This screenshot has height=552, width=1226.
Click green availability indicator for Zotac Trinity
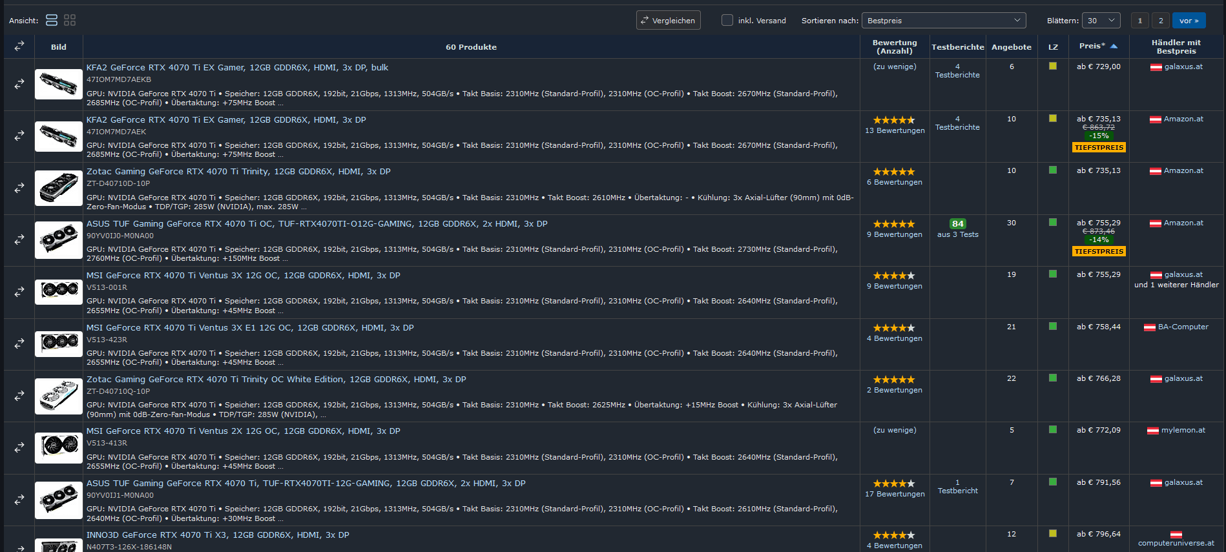1053,170
